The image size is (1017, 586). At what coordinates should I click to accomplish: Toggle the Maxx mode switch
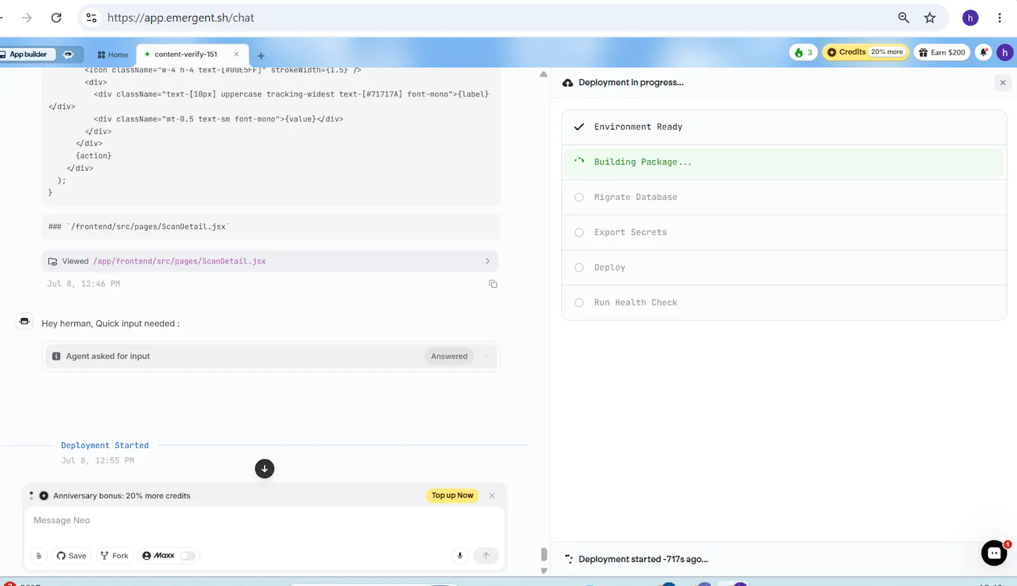tap(188, 556)
